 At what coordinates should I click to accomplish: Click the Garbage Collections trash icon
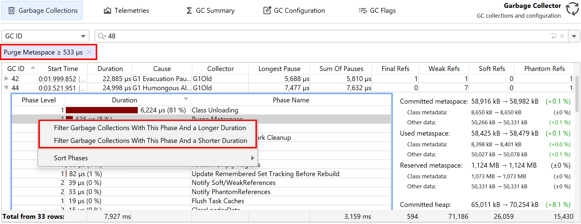pos(11,11)
